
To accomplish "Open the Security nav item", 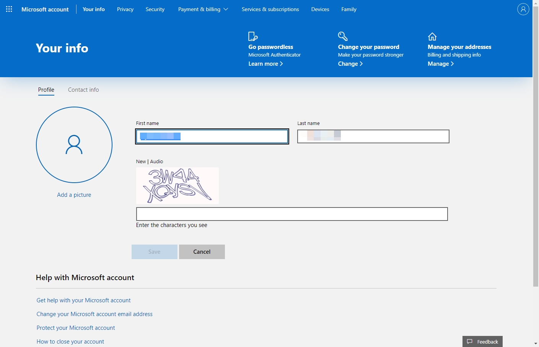I will [x=155, y=9].
